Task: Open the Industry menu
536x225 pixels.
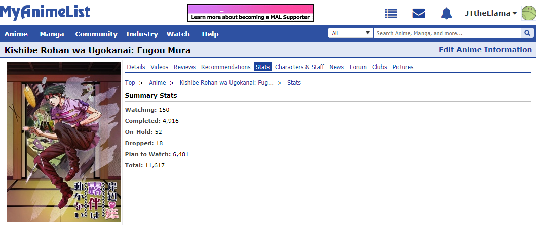Action: coord(142,34)
